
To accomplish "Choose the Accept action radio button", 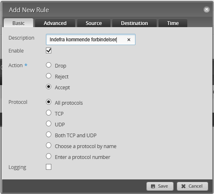I will click(x=48, y=87).
